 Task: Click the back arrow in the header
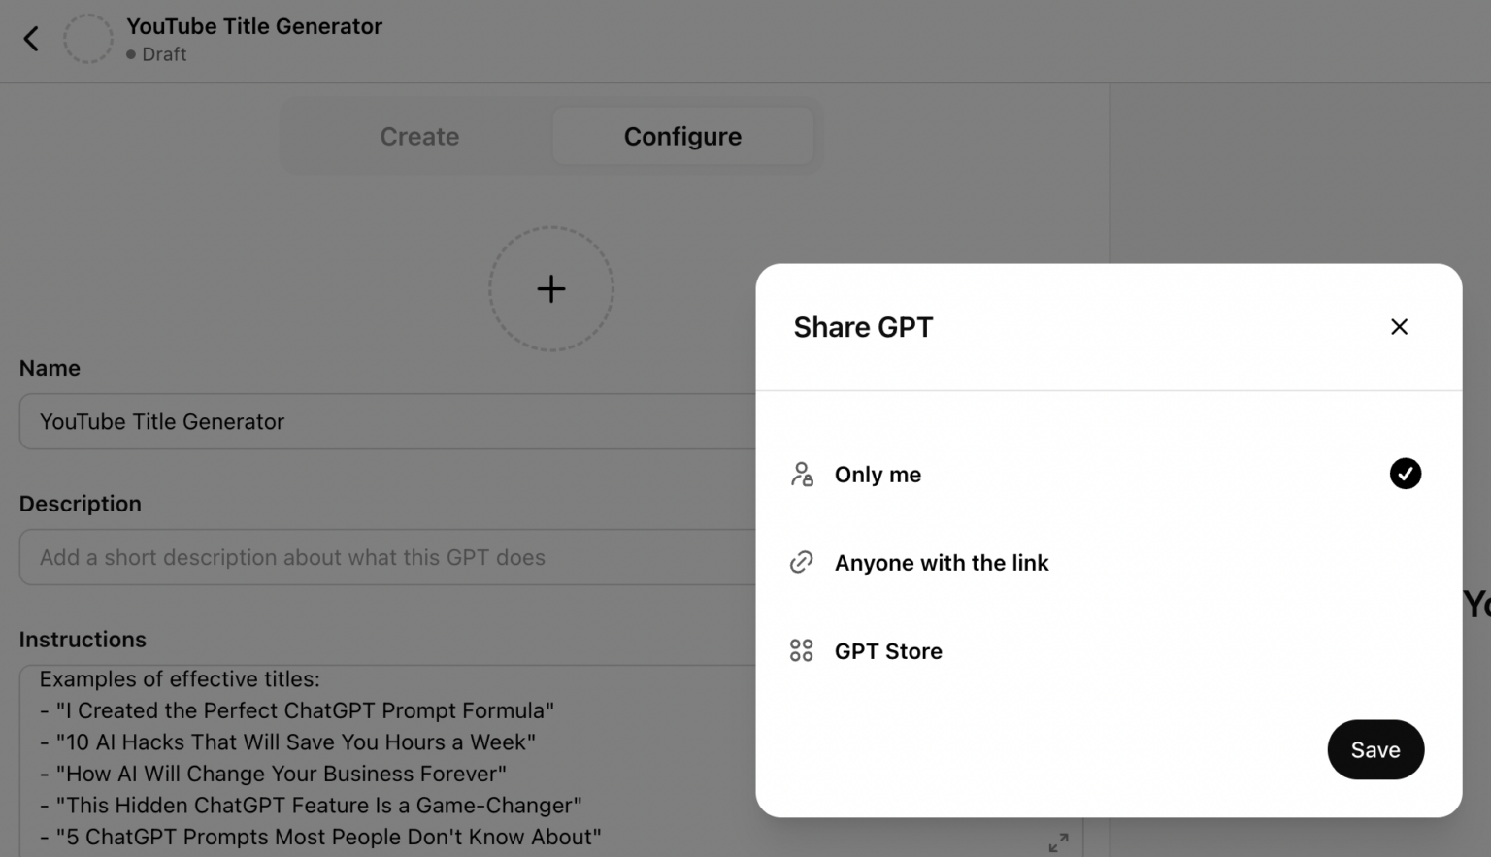point(30,38)
